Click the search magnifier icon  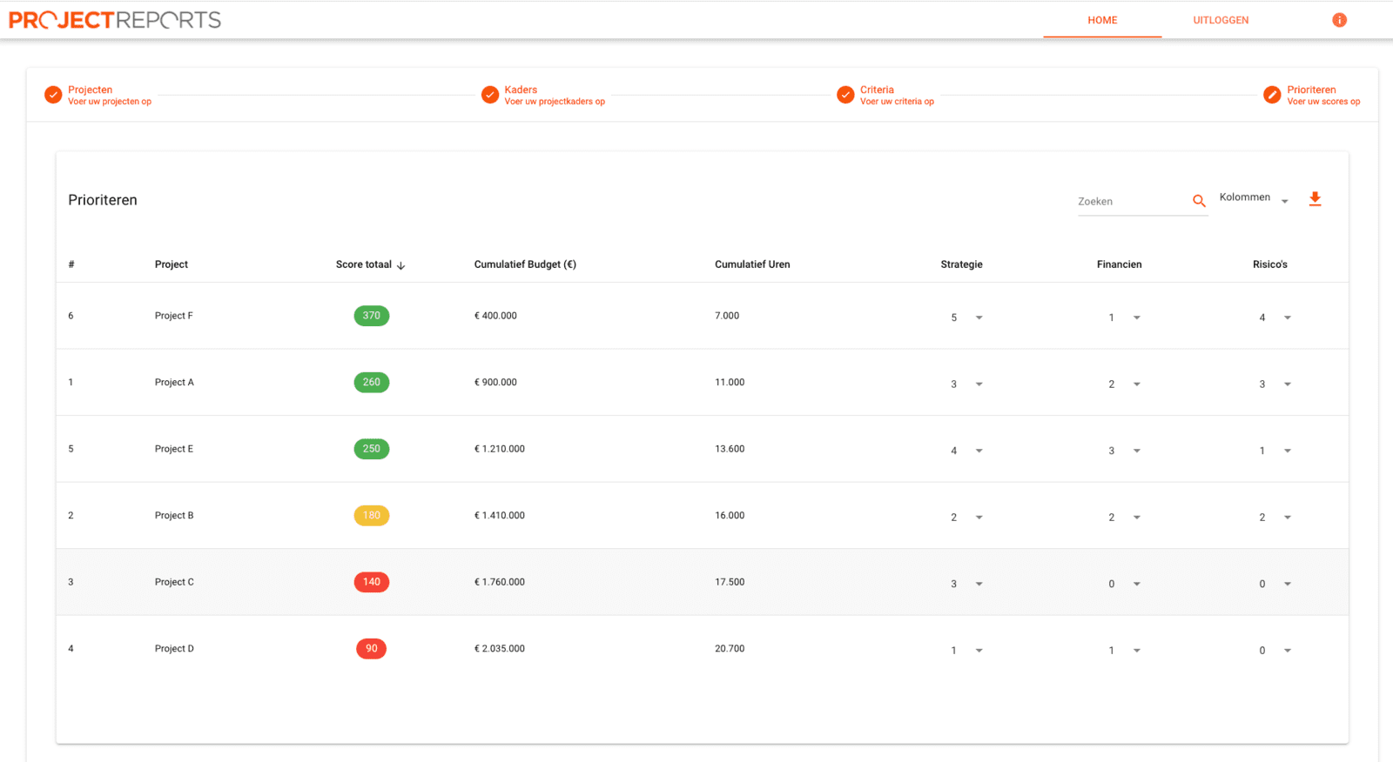coord(1199,201)
